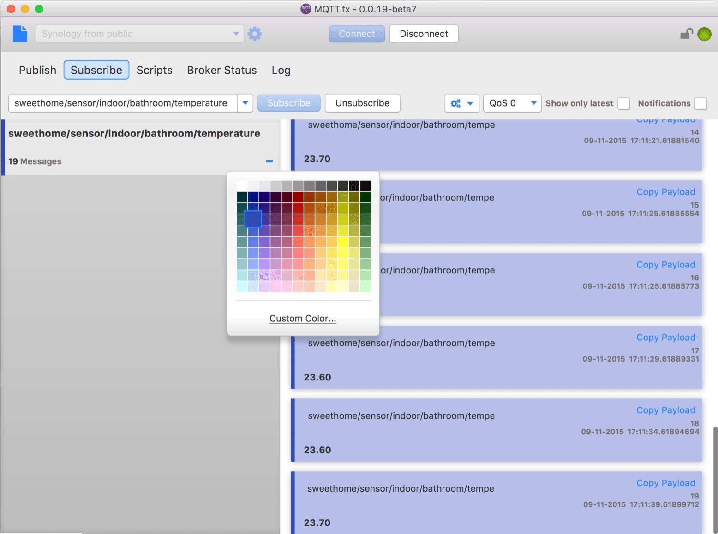Select the subscribed bathroom temperature topic entry
This screenshot has width=718, height=534.
coord(134,134)
